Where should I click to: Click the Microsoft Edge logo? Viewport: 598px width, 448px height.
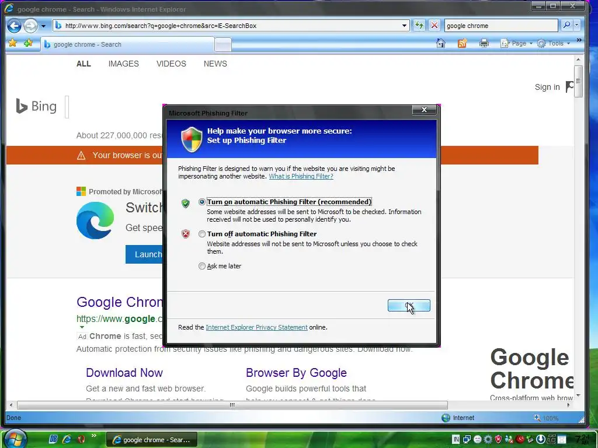(95, 220)
